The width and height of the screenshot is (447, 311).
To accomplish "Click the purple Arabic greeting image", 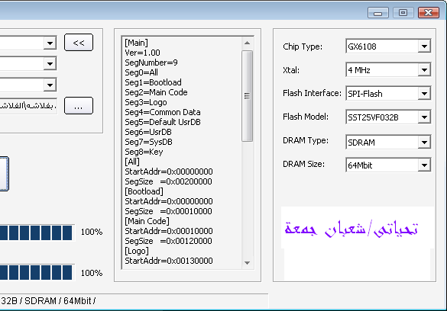I will tap(357, 228).
